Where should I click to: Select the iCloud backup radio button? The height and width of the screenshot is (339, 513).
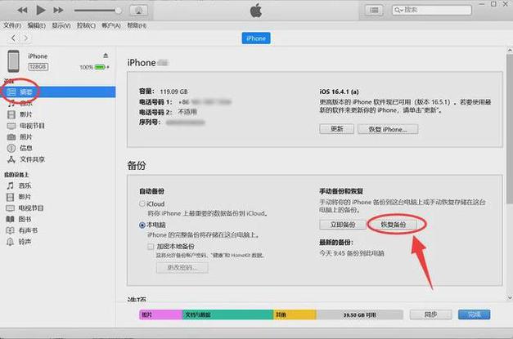click(x=142, y=203)
